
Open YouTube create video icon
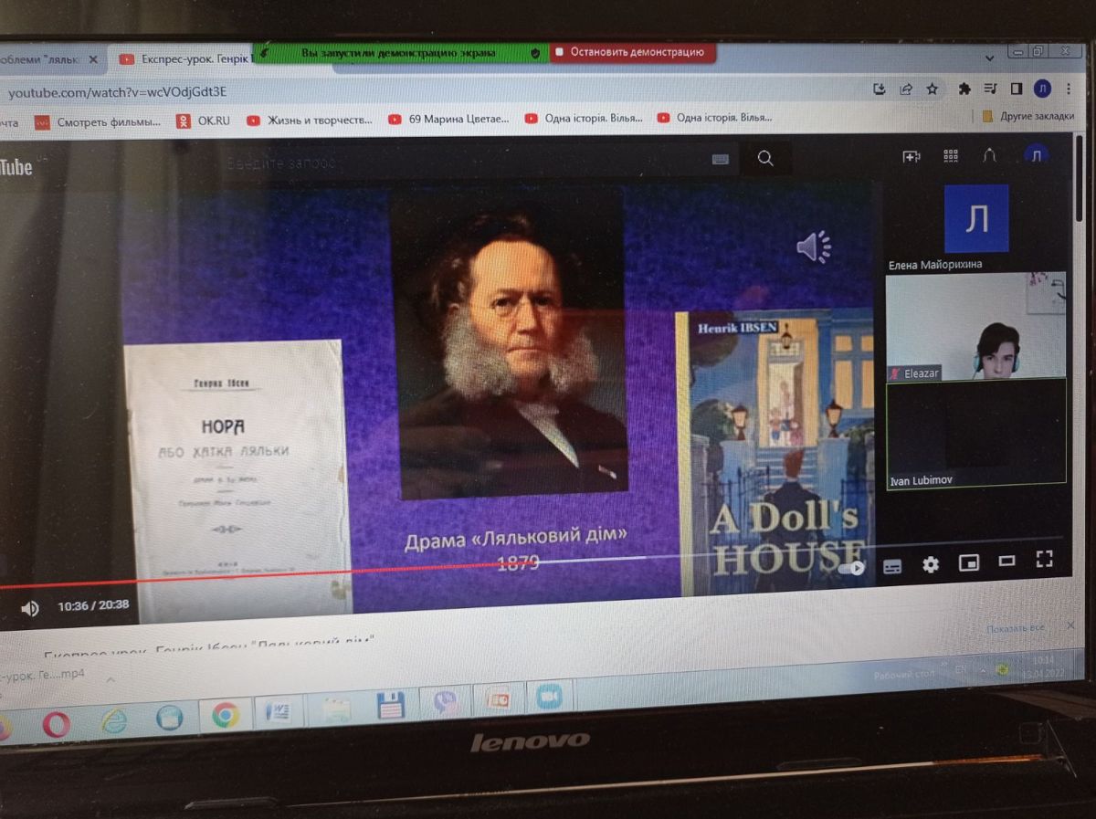pyautogui.click(x=911, y=157)
